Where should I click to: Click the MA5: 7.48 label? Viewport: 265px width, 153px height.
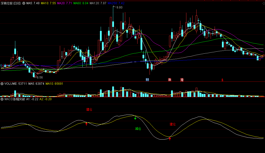[x=33, y=3]
